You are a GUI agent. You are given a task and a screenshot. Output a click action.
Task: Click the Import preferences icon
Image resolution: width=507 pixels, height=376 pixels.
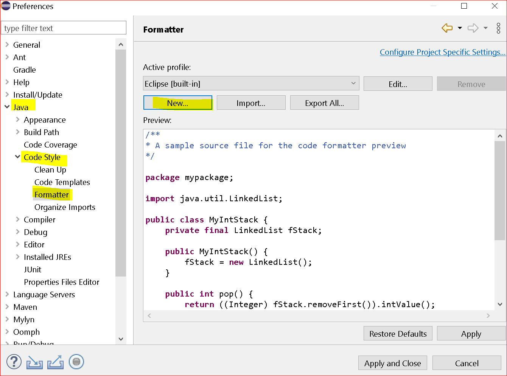coord(34,362)
